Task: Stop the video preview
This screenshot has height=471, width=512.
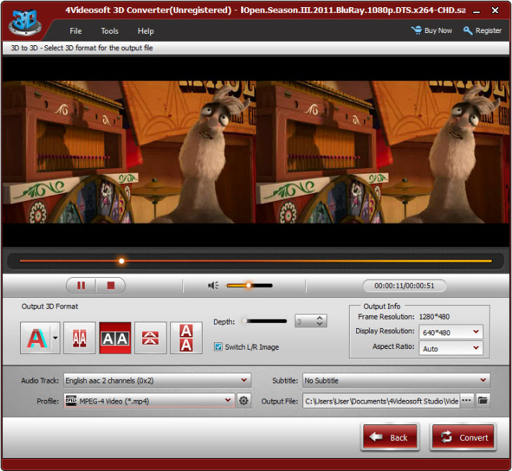Action: pos(111,286)
